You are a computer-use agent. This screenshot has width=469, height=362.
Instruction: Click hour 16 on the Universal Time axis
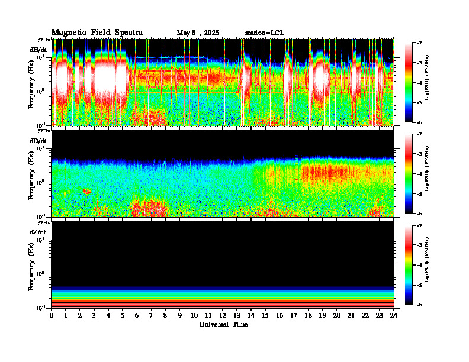(x=280, y=315)
